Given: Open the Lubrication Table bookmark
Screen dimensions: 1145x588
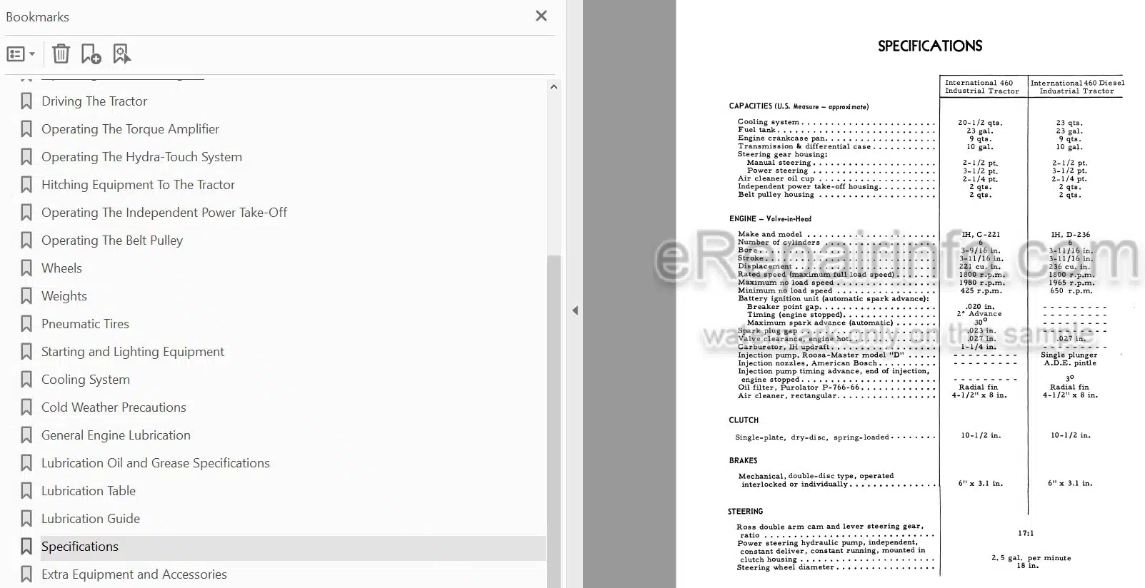Looking at the screenshot, I should point(89,491).
